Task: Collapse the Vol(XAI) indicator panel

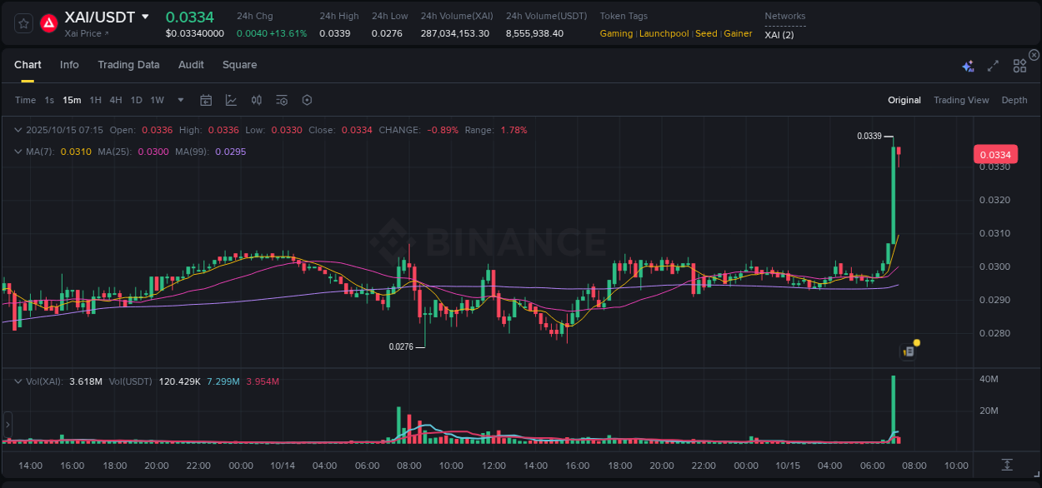Action: point(18,381)
